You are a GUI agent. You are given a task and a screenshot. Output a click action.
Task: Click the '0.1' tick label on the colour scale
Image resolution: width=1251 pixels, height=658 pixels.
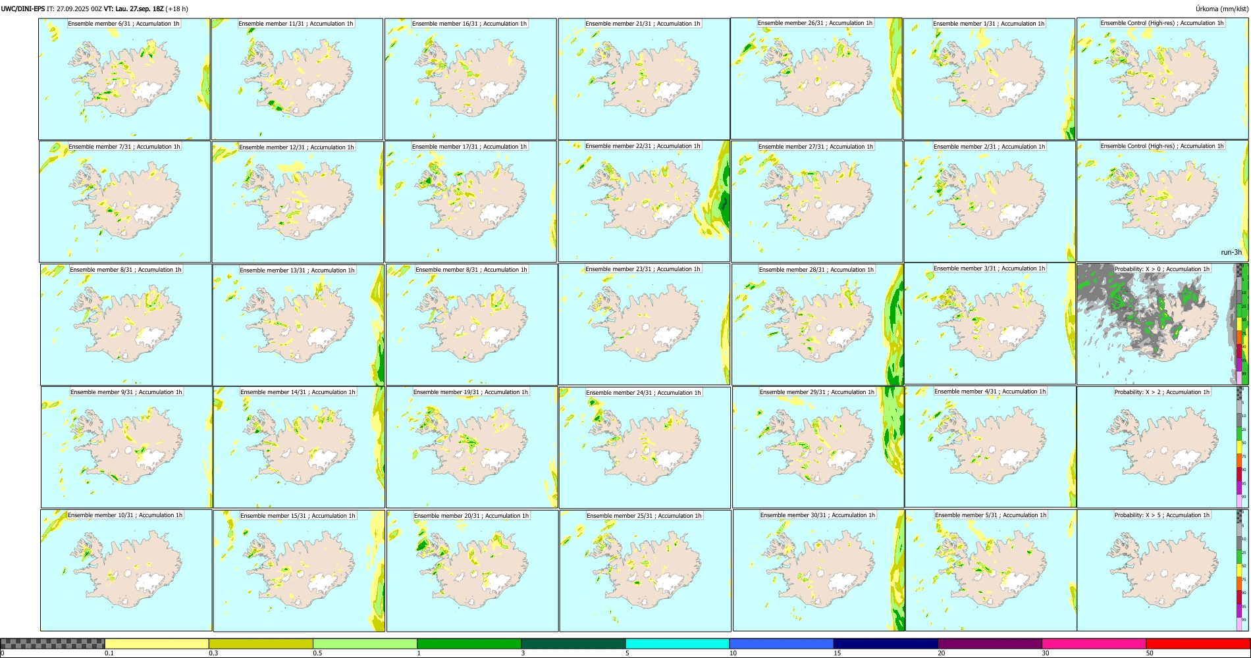click(109, 653)
